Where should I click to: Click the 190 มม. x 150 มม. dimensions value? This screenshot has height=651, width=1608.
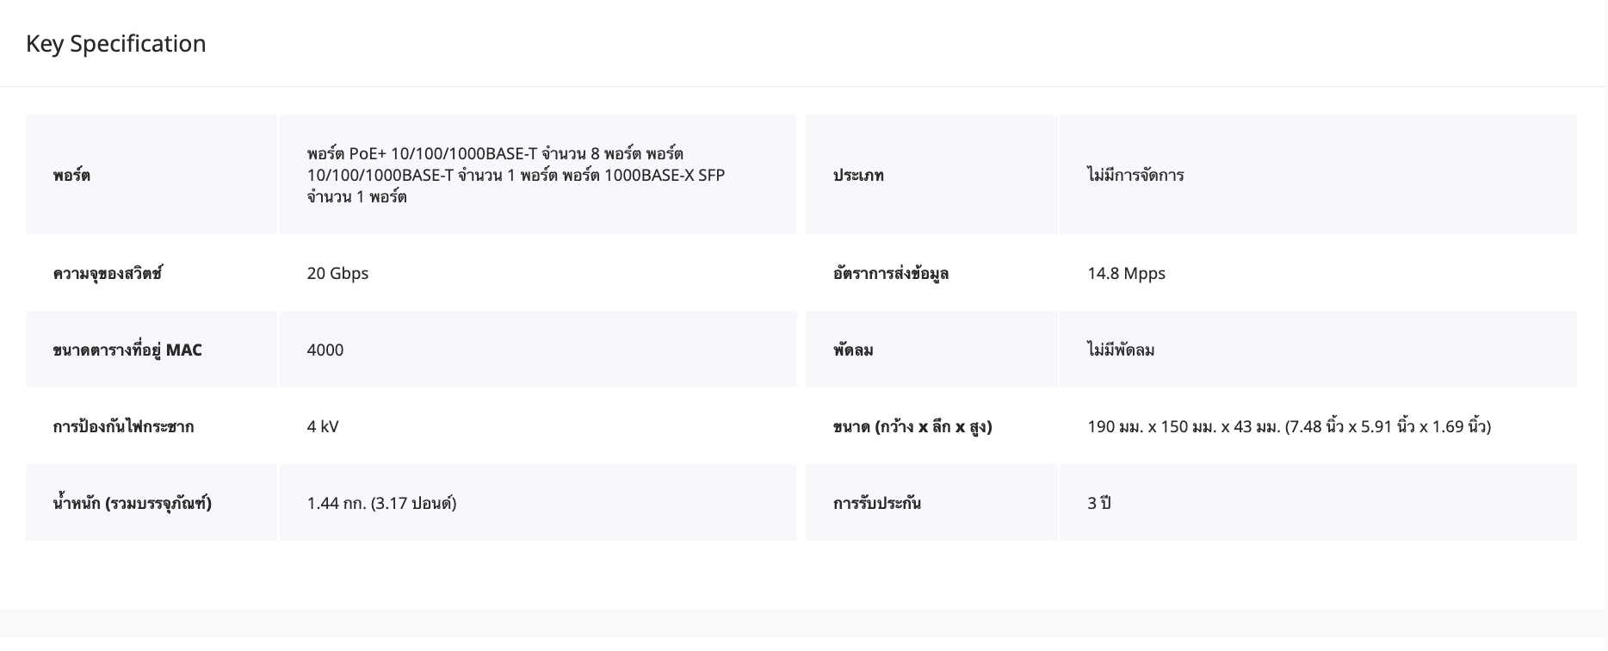1289,426
